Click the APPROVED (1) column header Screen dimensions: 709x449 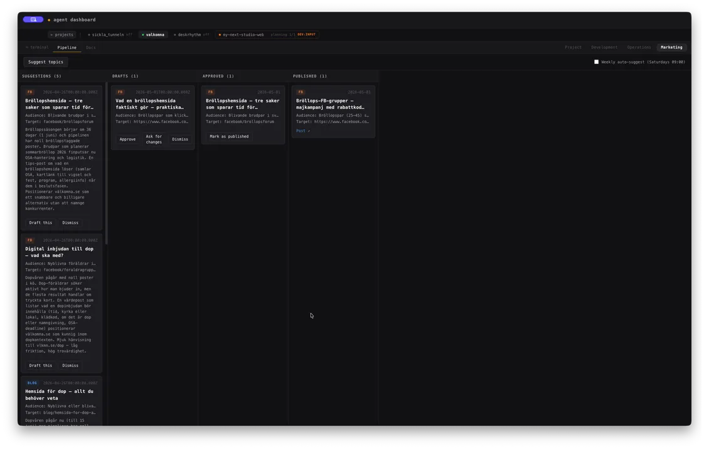point(218,76)
